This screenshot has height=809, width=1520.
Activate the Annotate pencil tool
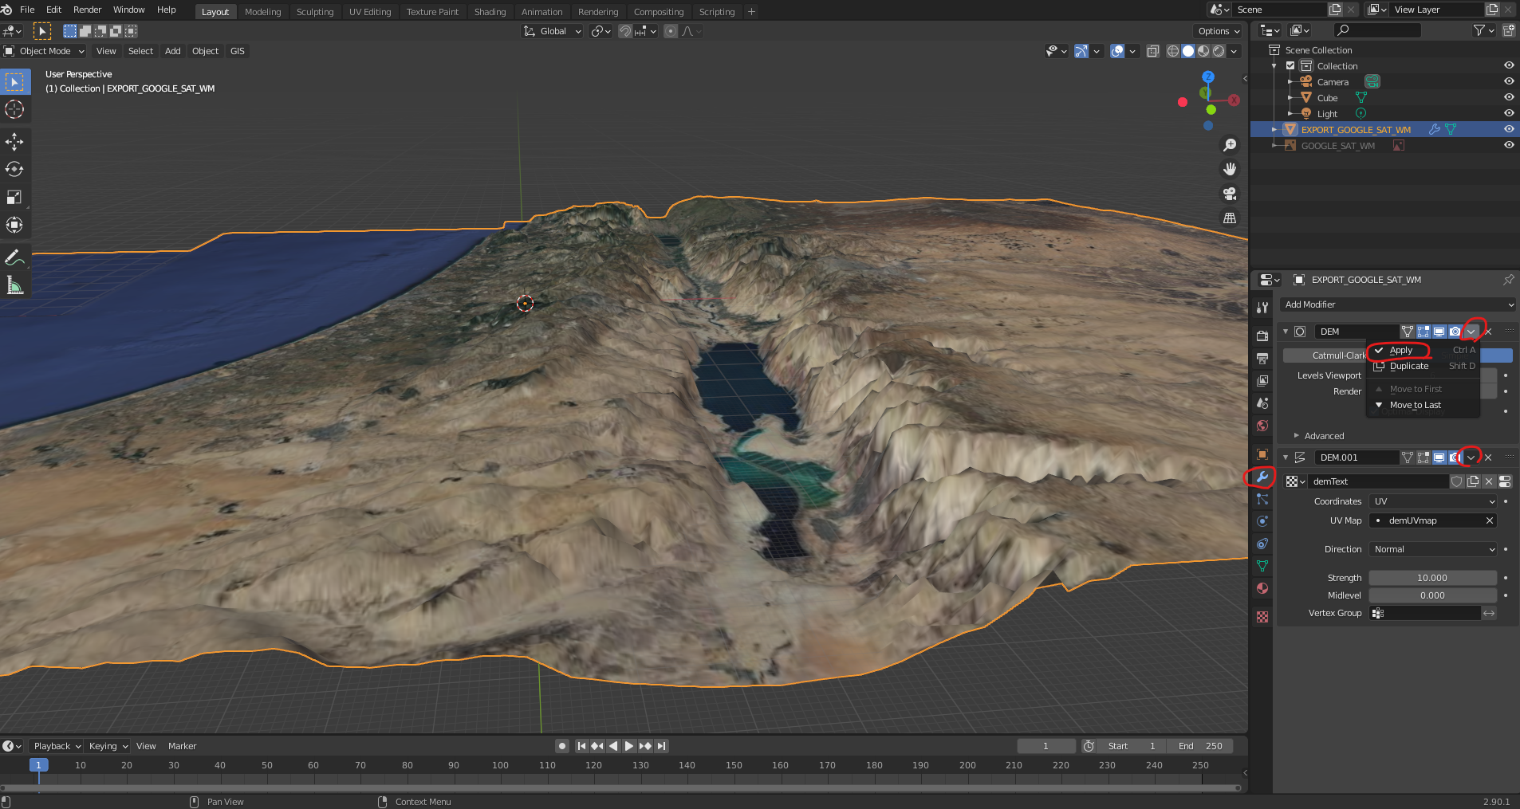coord(14,257)
